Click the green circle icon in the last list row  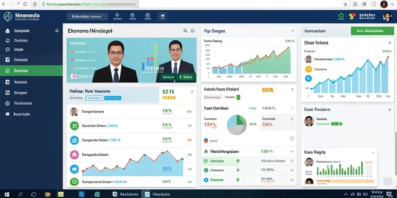coord(74,182)
